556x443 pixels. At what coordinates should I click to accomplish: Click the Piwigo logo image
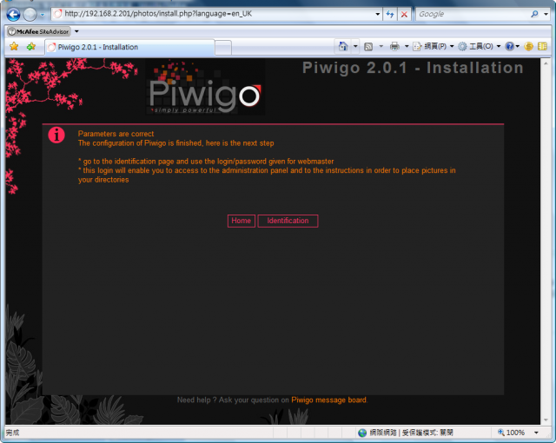[x=205, y=87]
